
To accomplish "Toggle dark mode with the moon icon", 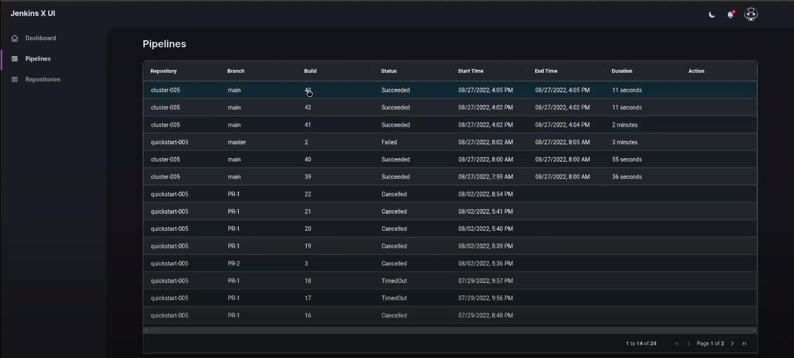I will pyautogui.click(x=711, y=14).
